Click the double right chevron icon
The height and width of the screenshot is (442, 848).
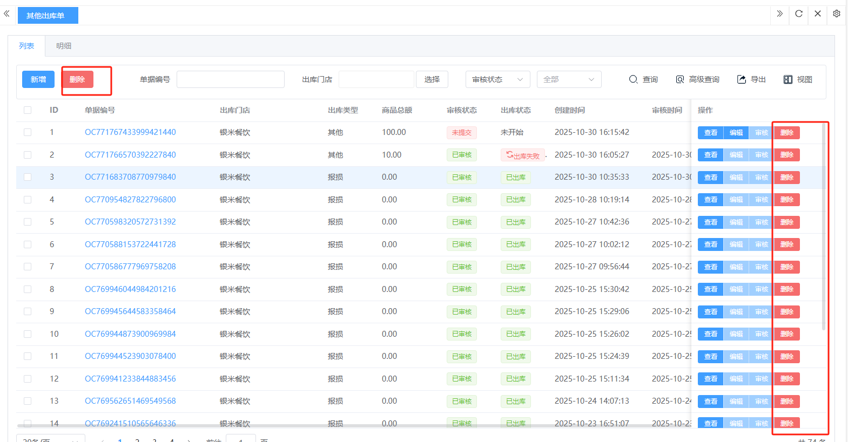[x=779, y=13]
